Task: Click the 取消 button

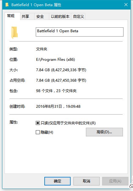Action: coord(87,181)
